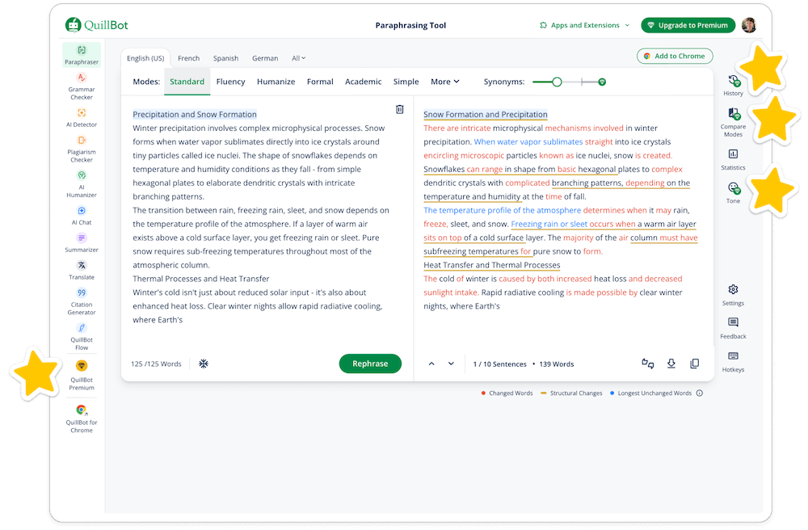The image size is (808, 530).
Task: Open the AI Chat tool
Action: coord(82,215)
